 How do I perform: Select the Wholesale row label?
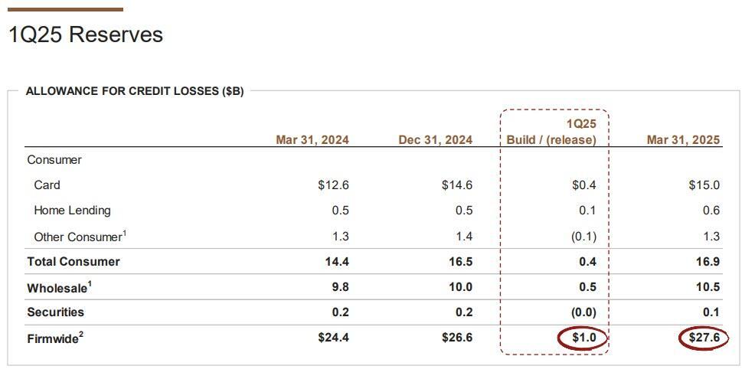point(58,287)
